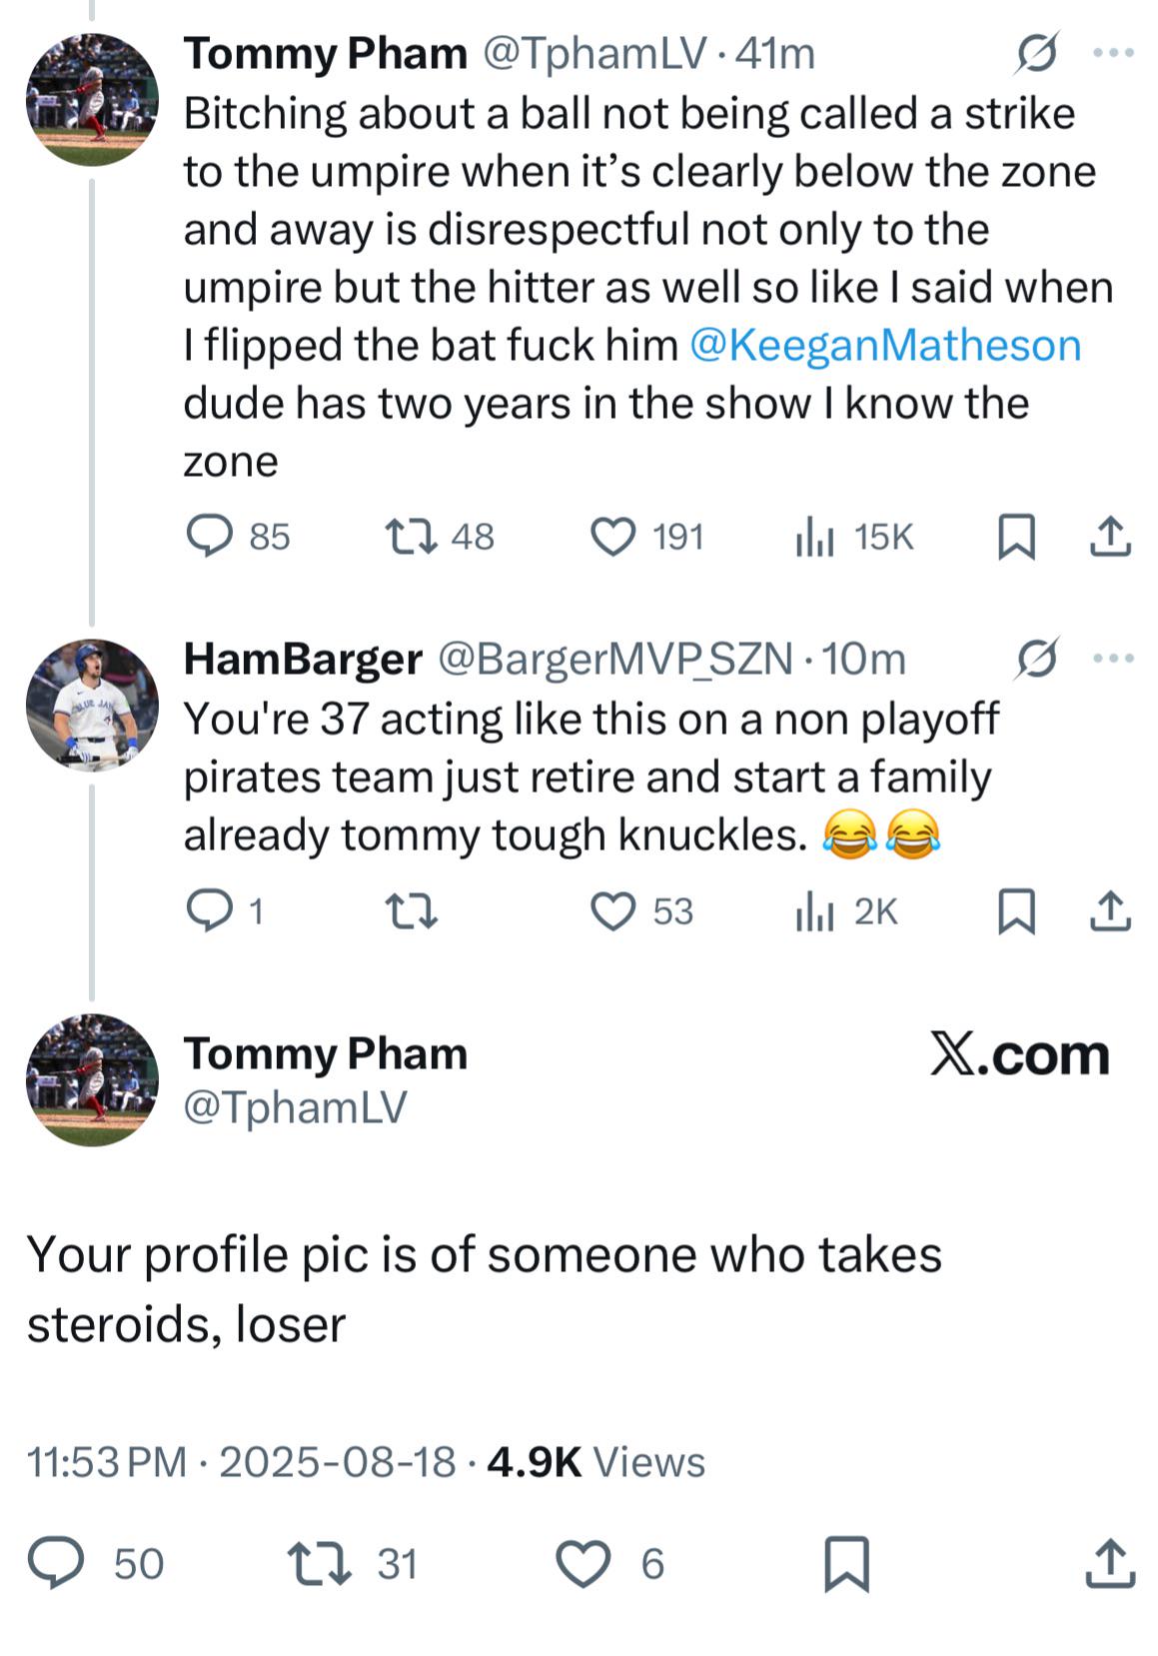This screenshot has width=1158, height=1656.
Task: Bookmark Tommy Pham's first tweet
Action: coord(1016,538)
